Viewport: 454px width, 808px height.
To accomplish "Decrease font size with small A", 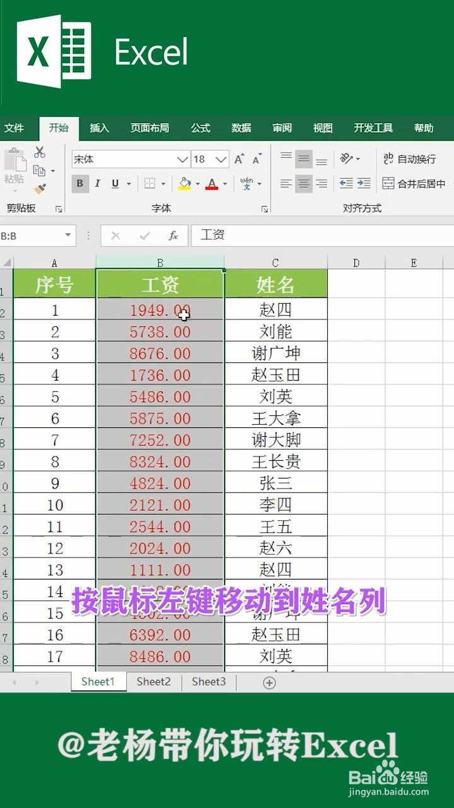I will pyautogui.click(x=257, y=159).
